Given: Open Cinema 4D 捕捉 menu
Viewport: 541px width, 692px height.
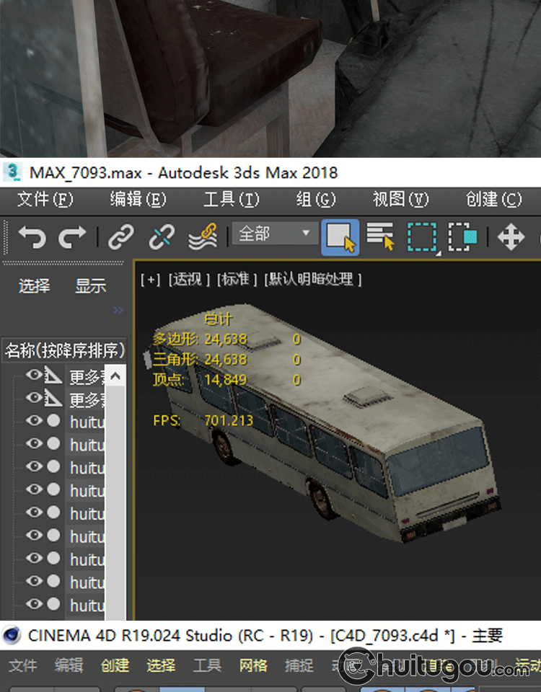Looking at the screenshot, I should 299,665.
